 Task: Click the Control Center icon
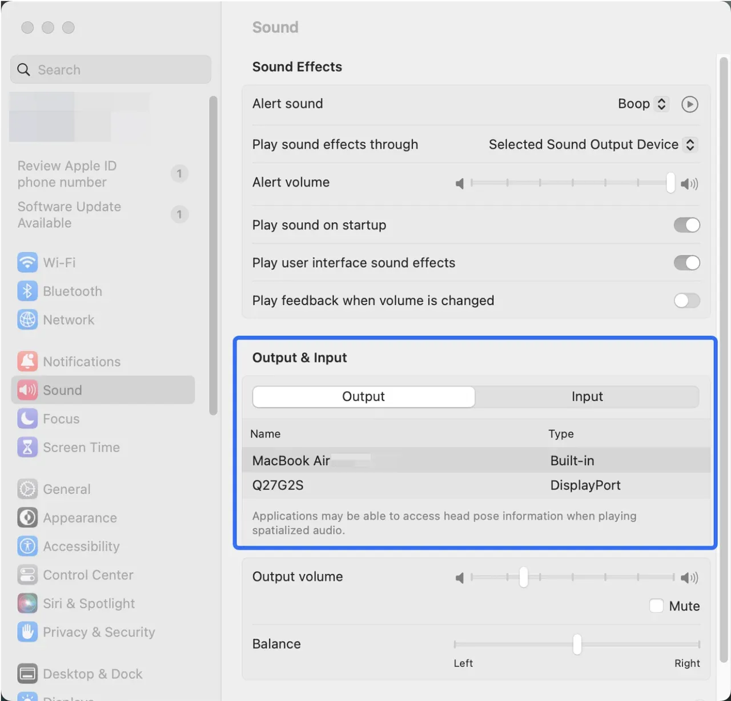point(27,575)
